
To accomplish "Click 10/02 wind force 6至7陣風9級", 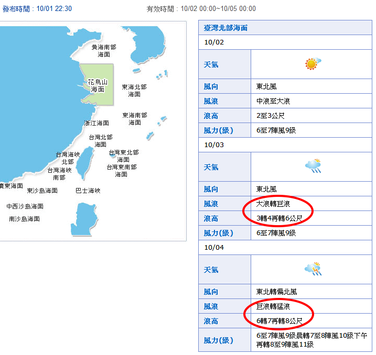I will [x=276, y=130].
